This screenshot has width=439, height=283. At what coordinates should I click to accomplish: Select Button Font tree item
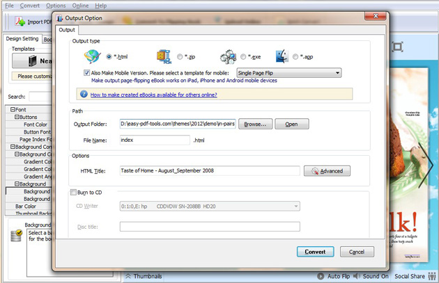click(38, 132)
